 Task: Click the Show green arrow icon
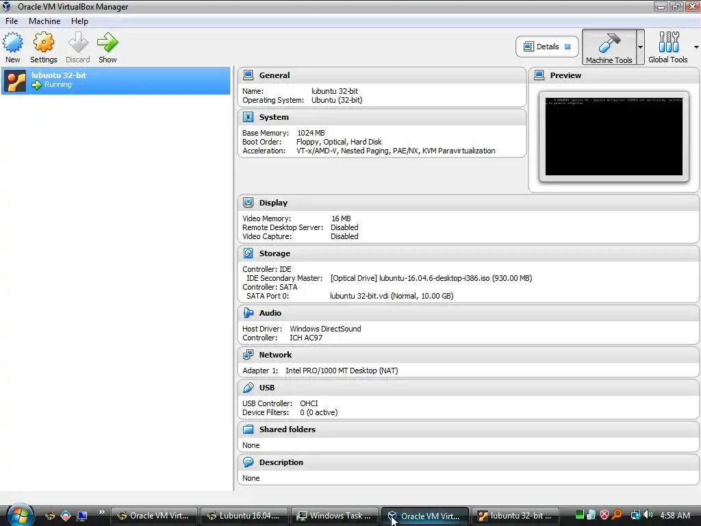tap(107, 43)
